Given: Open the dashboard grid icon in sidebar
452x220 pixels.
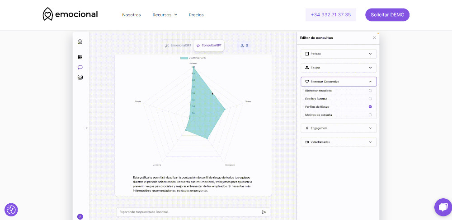Looking at the screenshot, I should coord(80,57).
